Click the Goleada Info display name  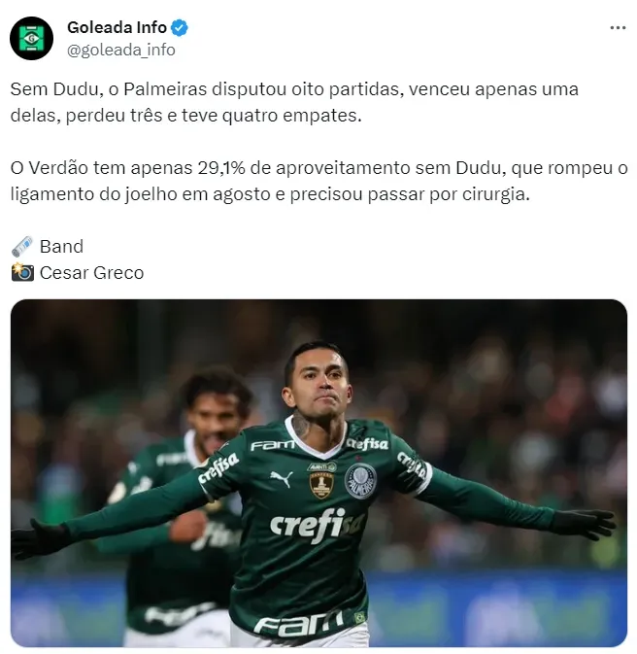click(x=117, y=27)
